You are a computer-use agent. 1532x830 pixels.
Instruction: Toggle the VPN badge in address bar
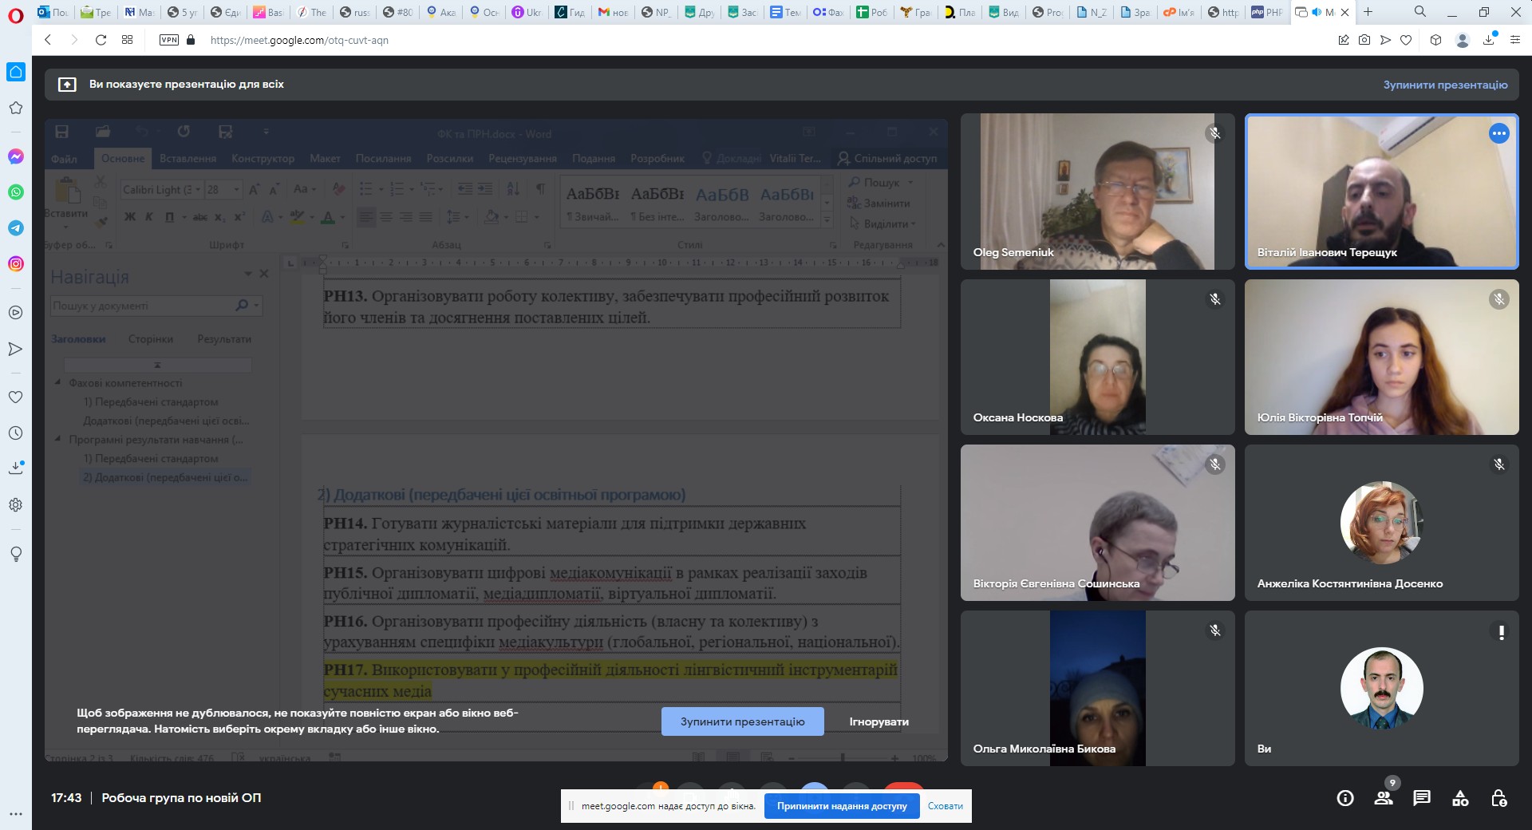click(169, 40)
